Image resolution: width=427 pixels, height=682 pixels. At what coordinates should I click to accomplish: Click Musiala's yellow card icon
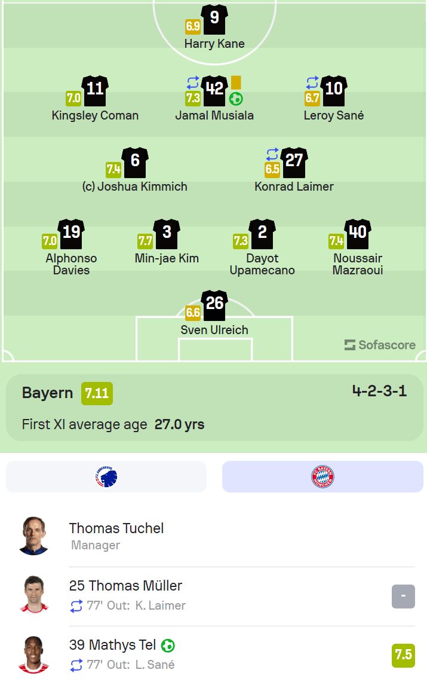[x=236, y=82]
